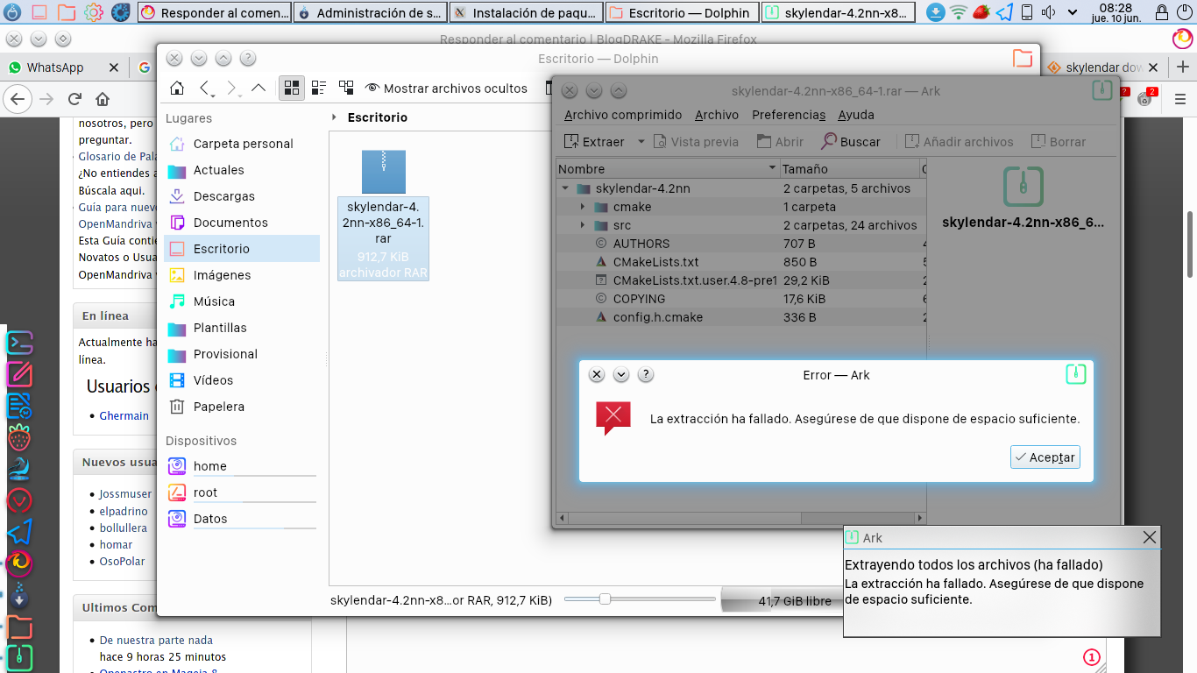This screenshot has height=673, width=1197.
Task: Click the breadcrumb arrow before Escritorio
Action: [335, 117]
